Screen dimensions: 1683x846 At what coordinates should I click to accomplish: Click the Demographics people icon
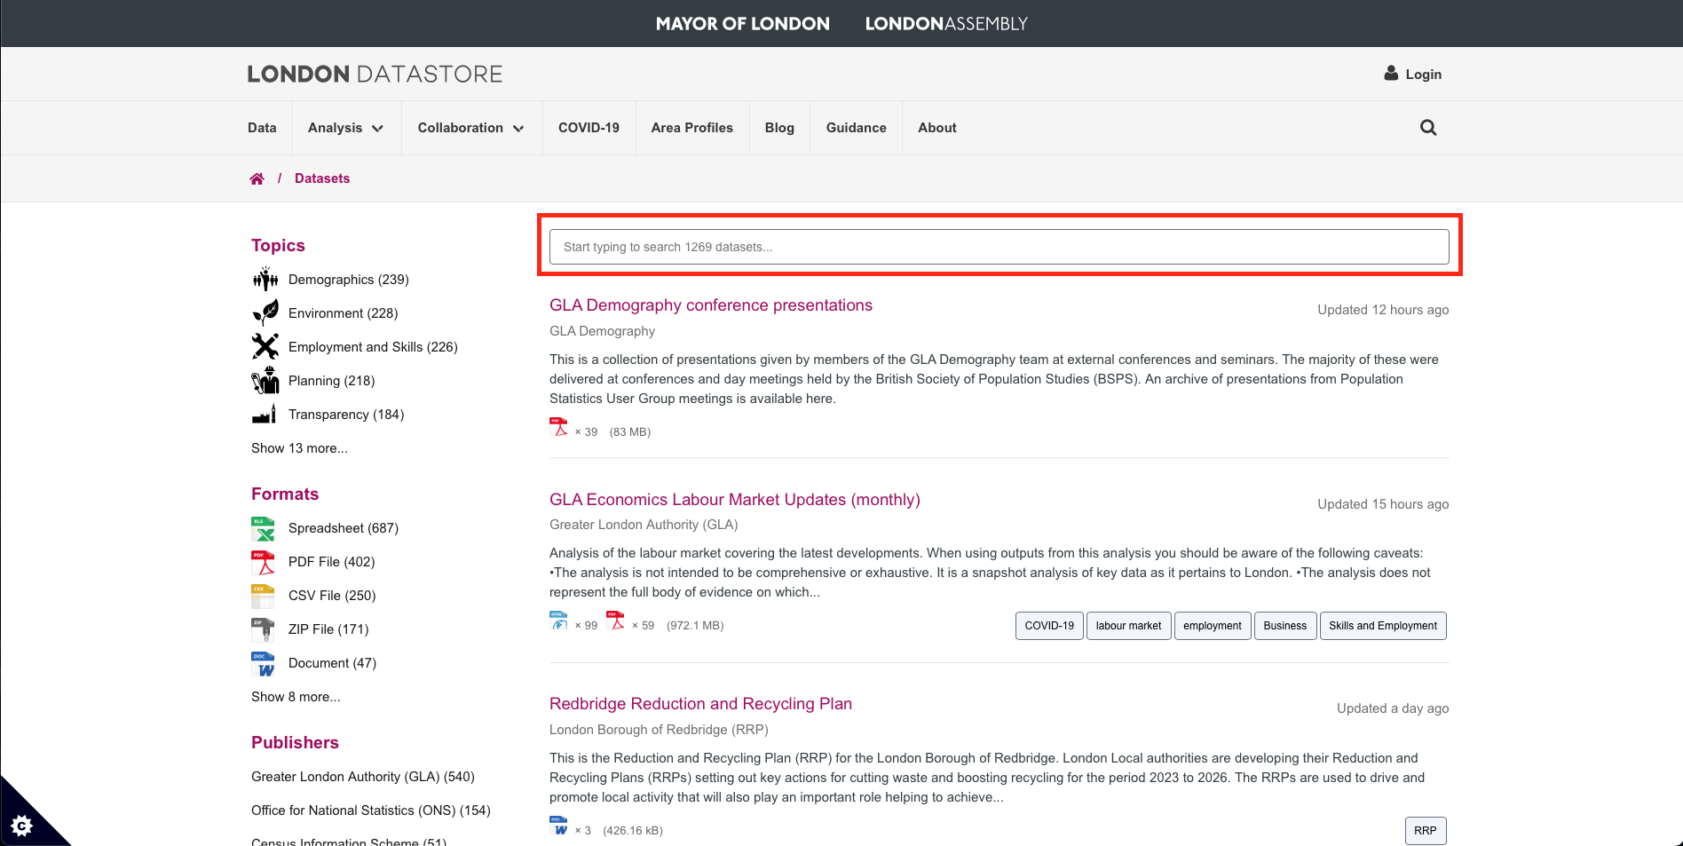coord(265,280)
